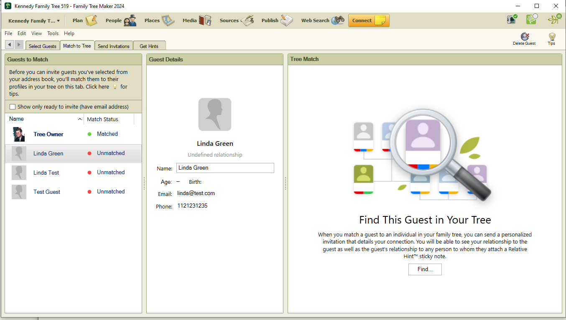Viewport: 566px width, 320px height.
Task: Click the Connect sticky note button
Action: coord(369,20)
